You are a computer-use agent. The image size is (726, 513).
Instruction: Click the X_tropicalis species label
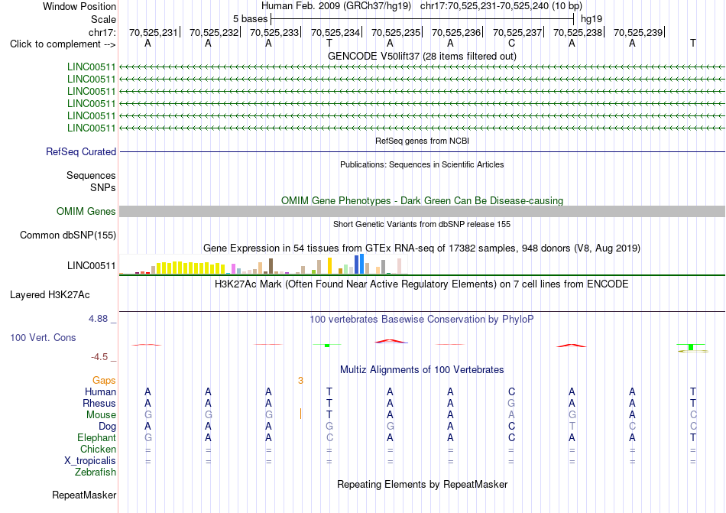click(x=90, y=461)
